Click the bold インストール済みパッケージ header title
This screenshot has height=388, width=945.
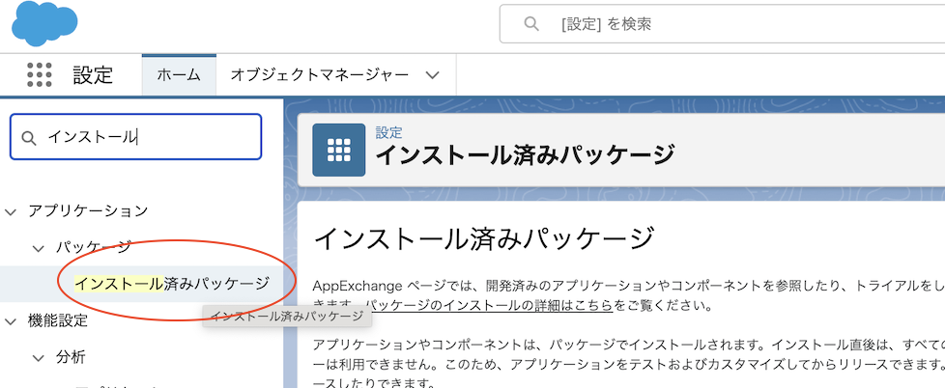coord(525,155)
